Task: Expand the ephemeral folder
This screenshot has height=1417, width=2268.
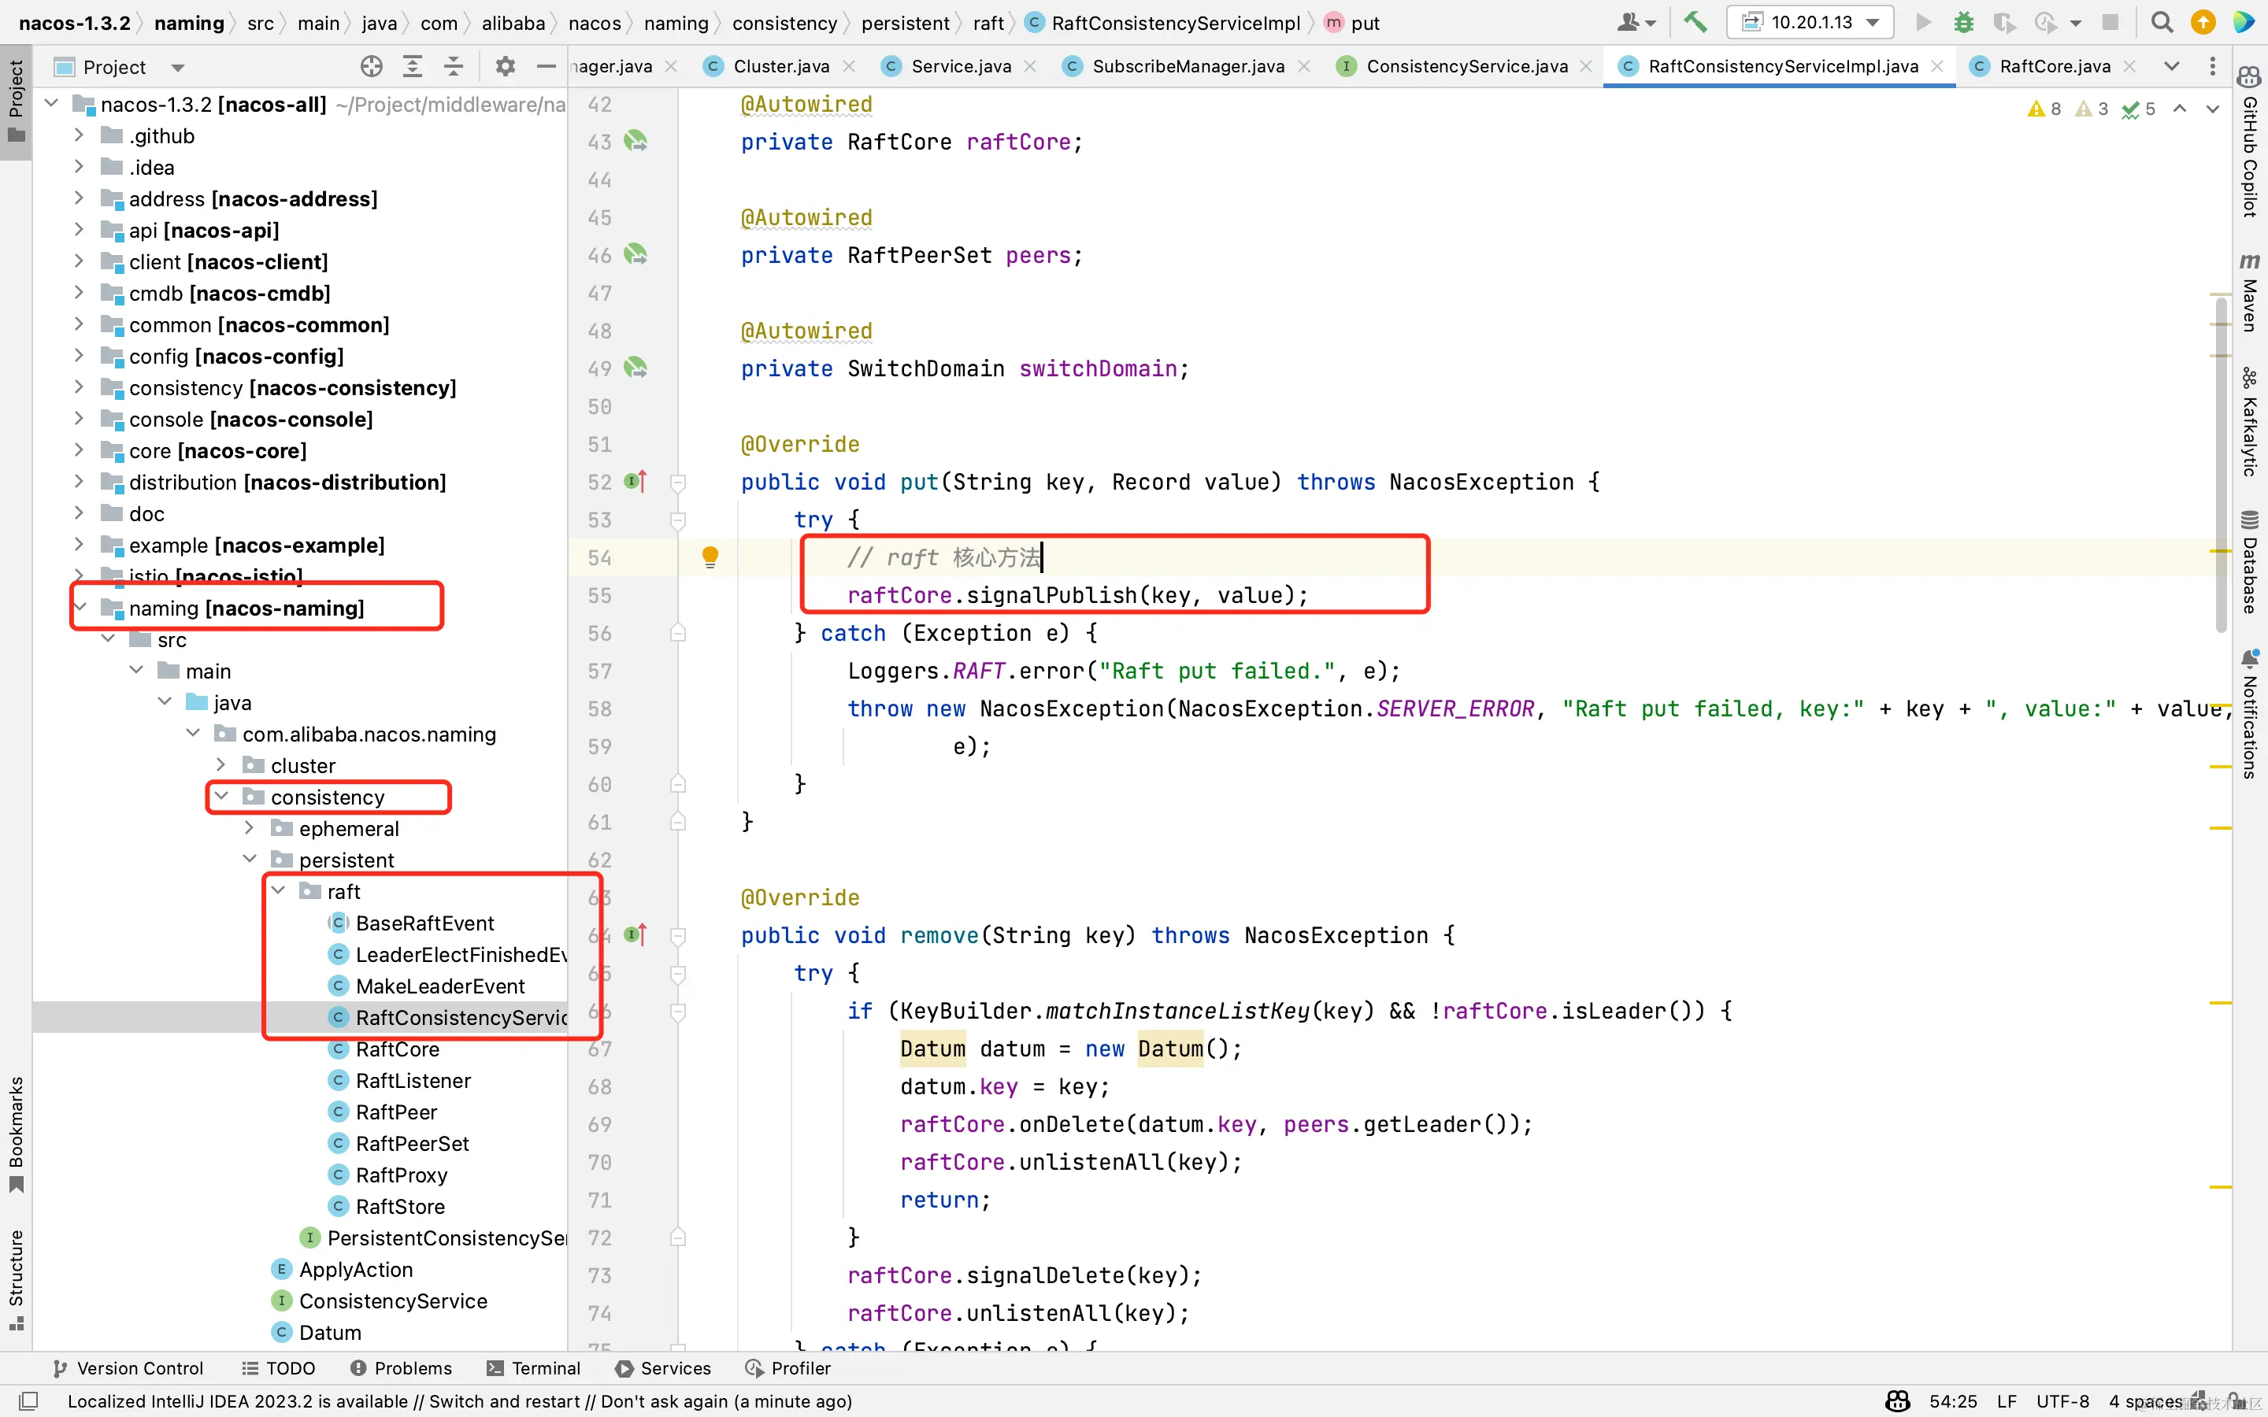Action: [x=250, y=828]
